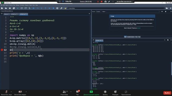
Task: Open the Help menu
Action: coord(37,5)
